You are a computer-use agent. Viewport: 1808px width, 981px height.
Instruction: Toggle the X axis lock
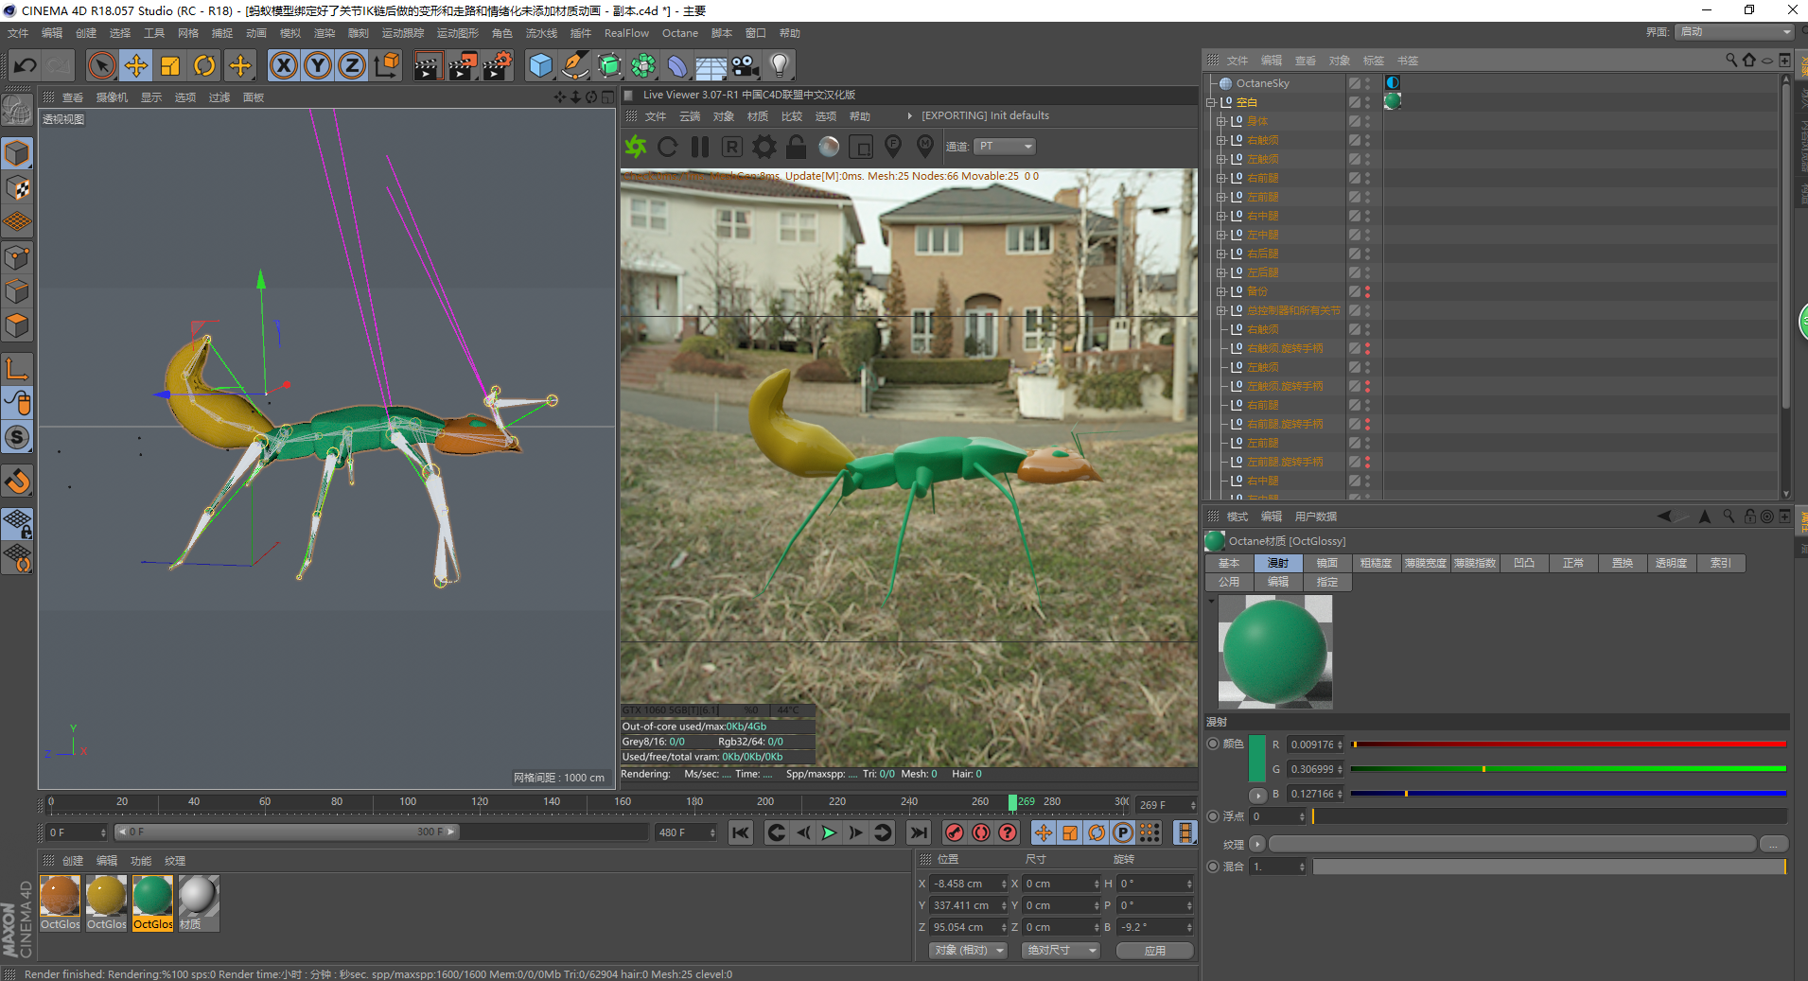283,65
